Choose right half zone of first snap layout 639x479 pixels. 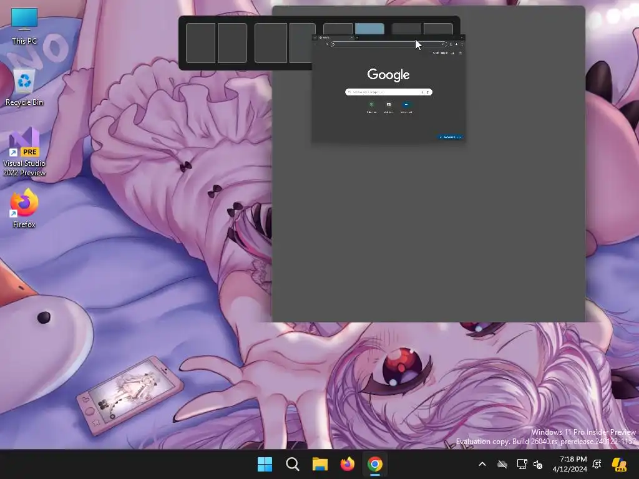coord(232,43)
